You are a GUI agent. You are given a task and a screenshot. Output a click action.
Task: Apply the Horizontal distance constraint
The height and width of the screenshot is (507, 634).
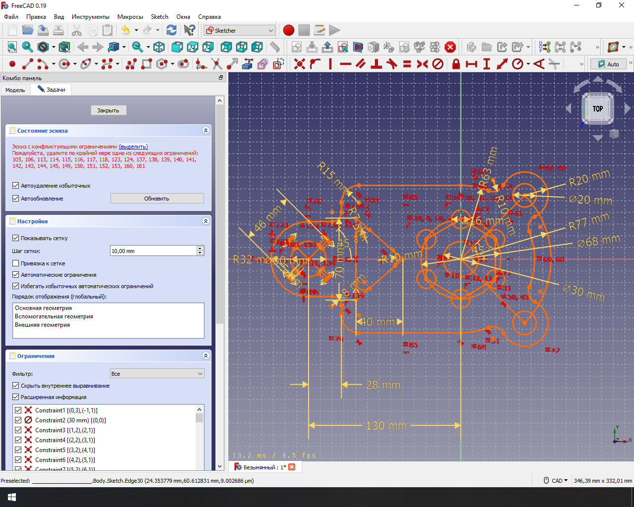tap(472, 64)
